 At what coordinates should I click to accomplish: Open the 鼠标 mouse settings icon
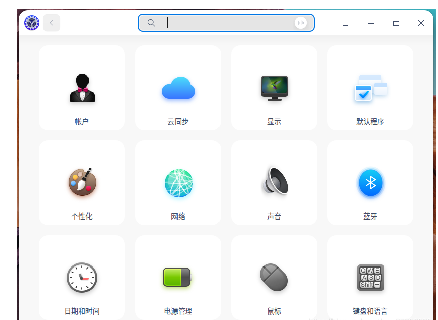click(x=274, y=277)
